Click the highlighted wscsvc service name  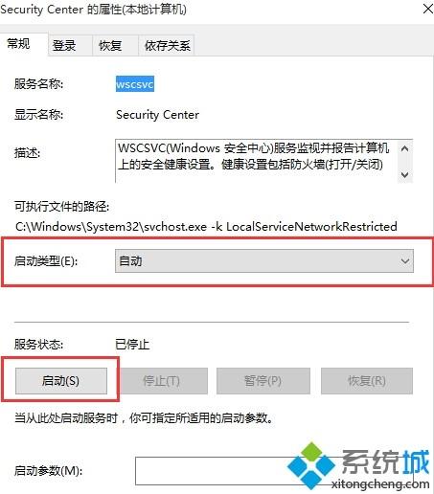click(135, 84)
